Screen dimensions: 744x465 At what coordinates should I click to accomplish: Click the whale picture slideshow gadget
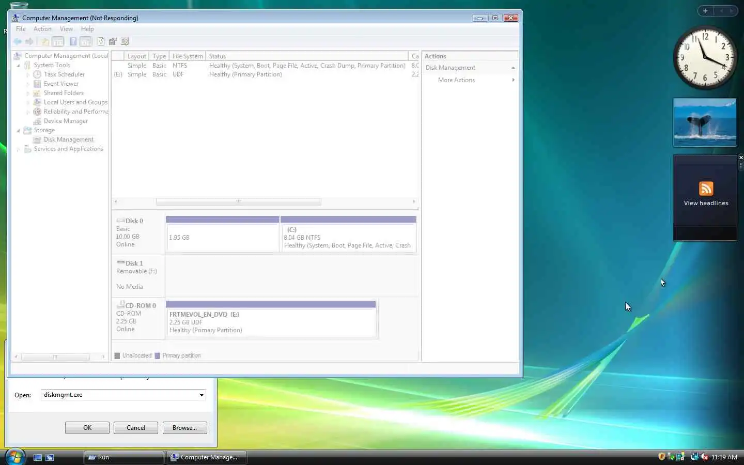pos(705,122)
